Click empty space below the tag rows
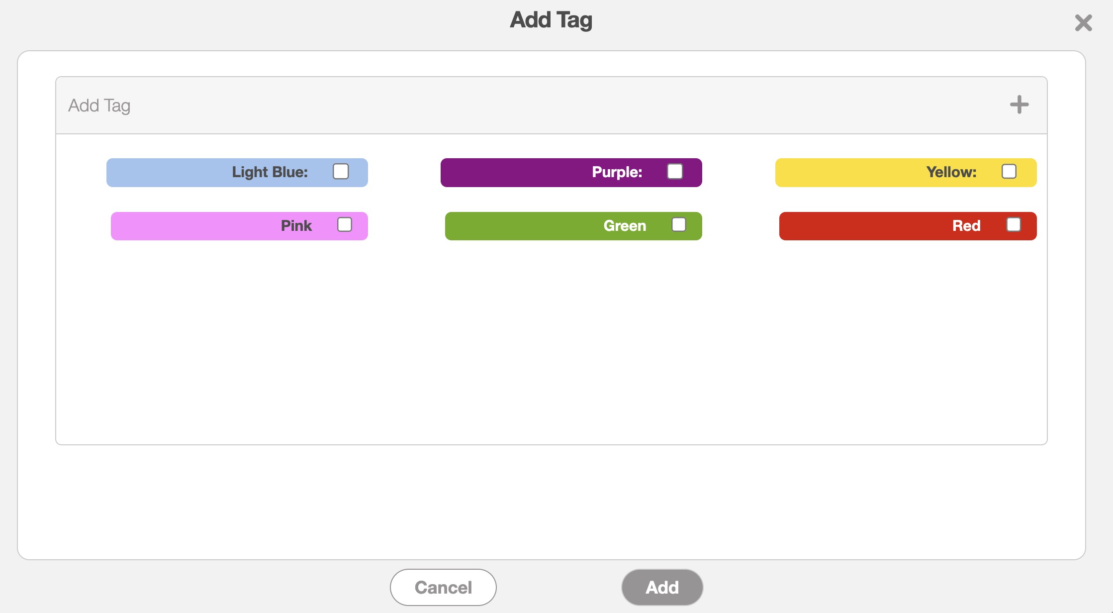Screen dimensions: 1113x613 click(x=551, y=343)
